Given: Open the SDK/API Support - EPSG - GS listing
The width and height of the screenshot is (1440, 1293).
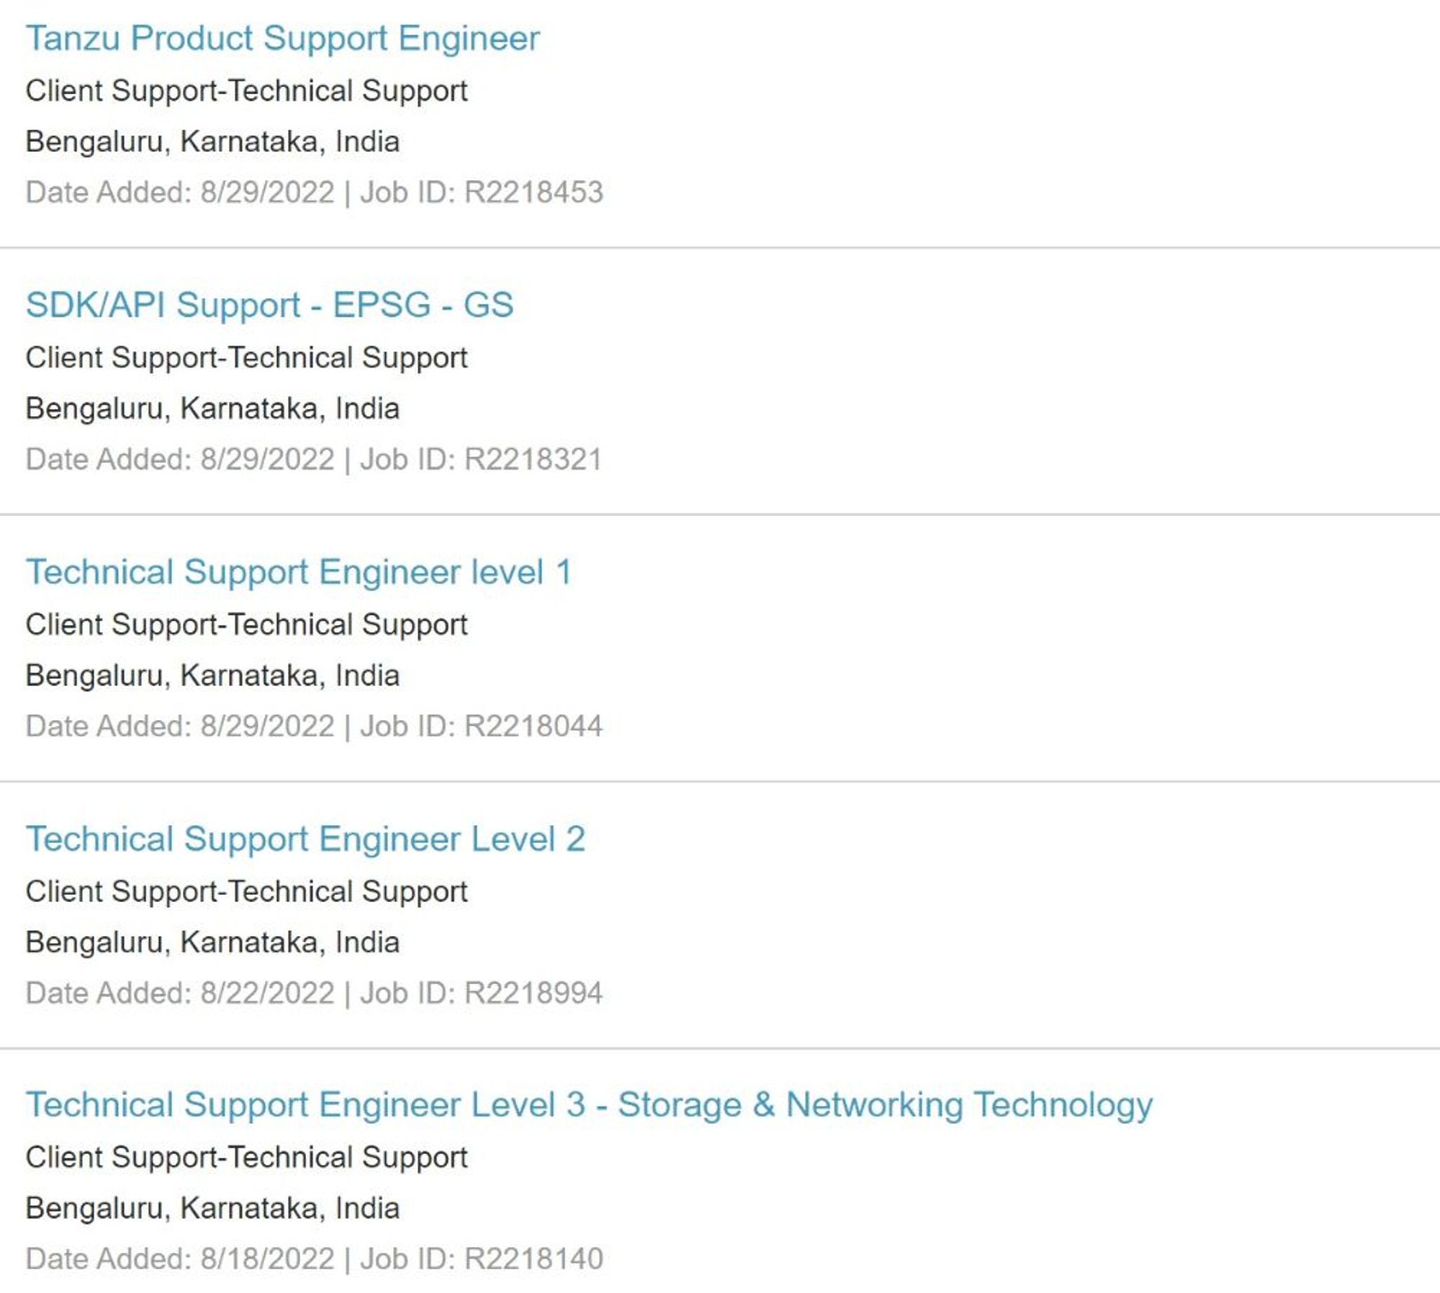Looking at the screenshot, I should coord(269,305).
